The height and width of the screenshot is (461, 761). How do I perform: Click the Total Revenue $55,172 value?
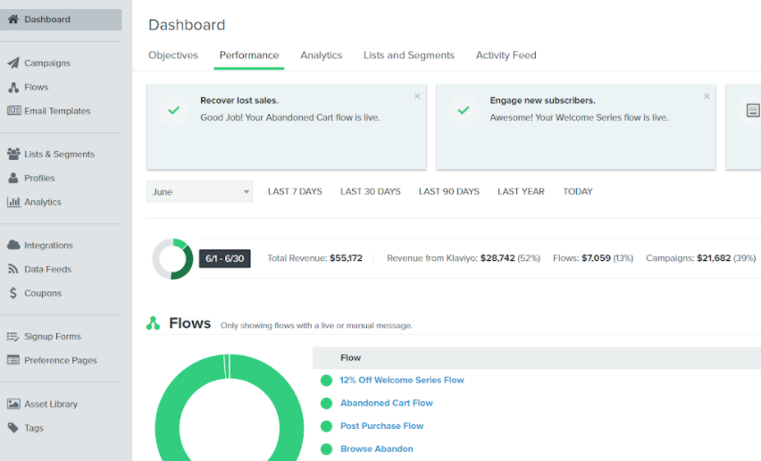click(346, 258)
